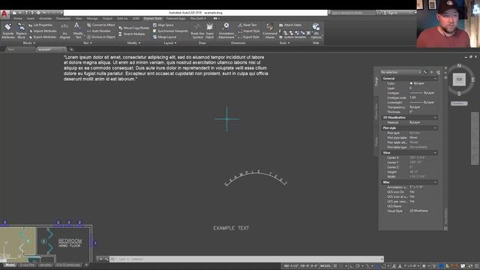Click the quick select icon in Properties palette
480x270 pixels.
(x=438, y=72)
